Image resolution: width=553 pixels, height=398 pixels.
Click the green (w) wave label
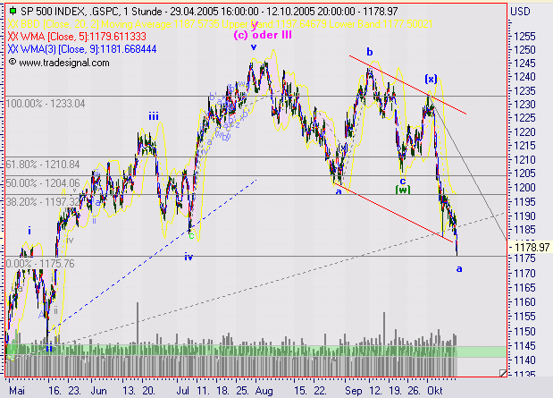pos(402,190)
